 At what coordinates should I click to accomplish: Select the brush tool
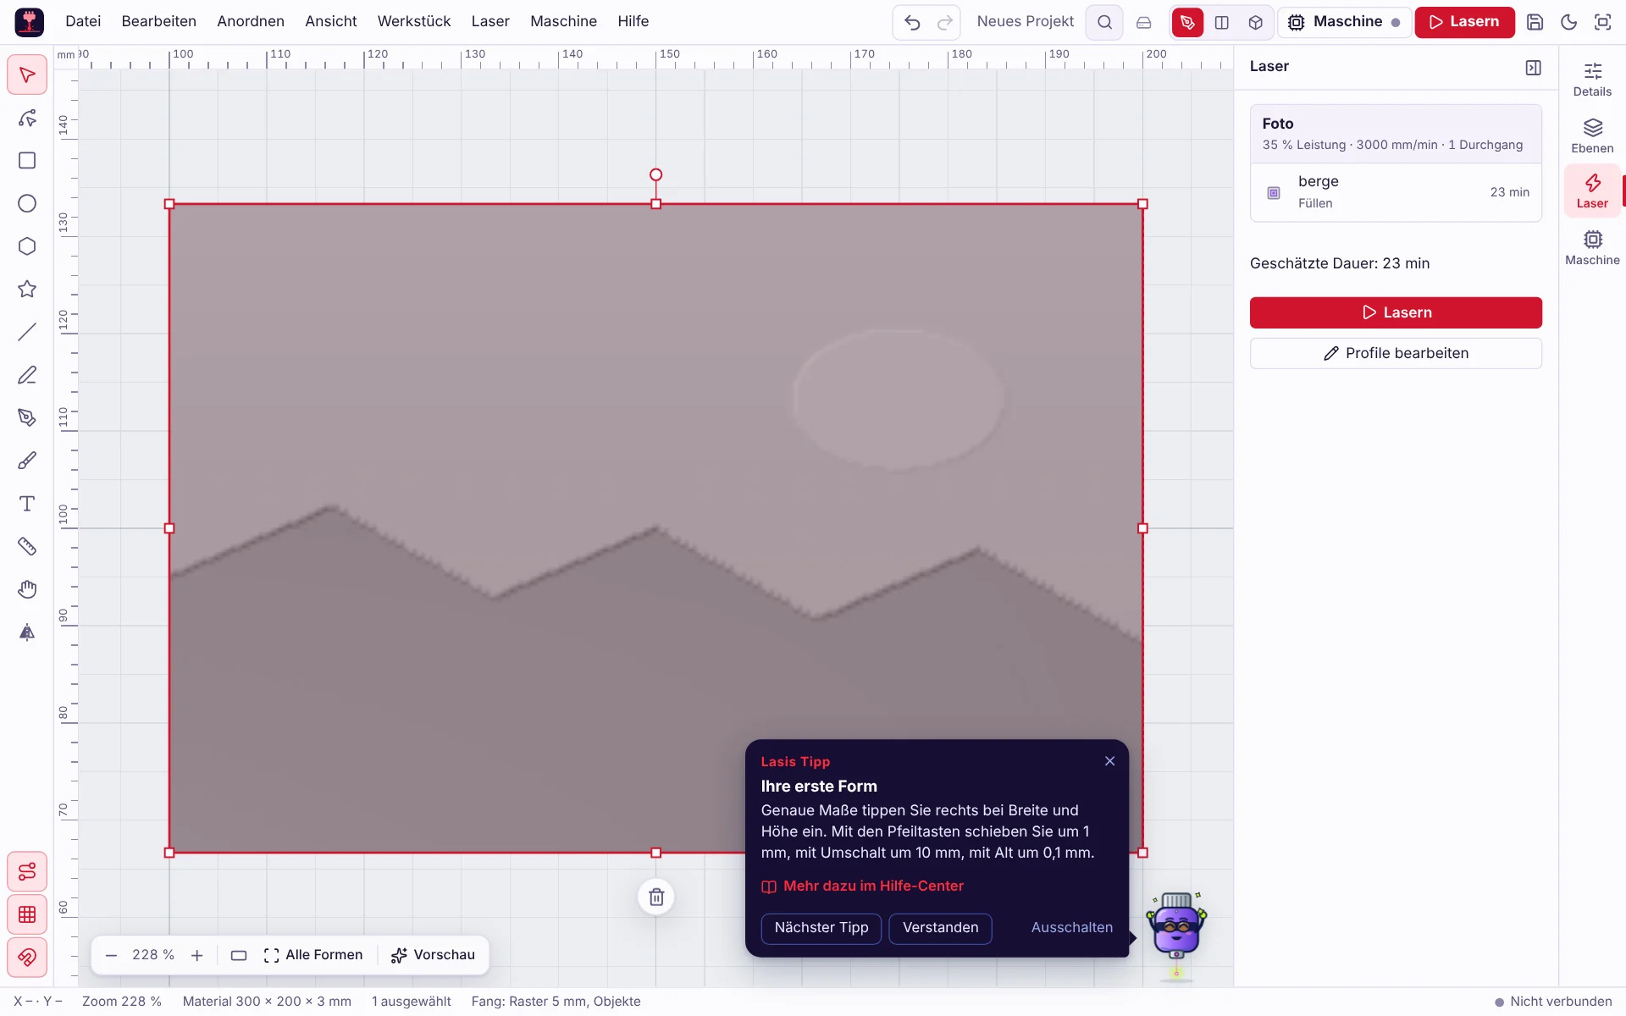pyautogui.click(x=27, y=461)
